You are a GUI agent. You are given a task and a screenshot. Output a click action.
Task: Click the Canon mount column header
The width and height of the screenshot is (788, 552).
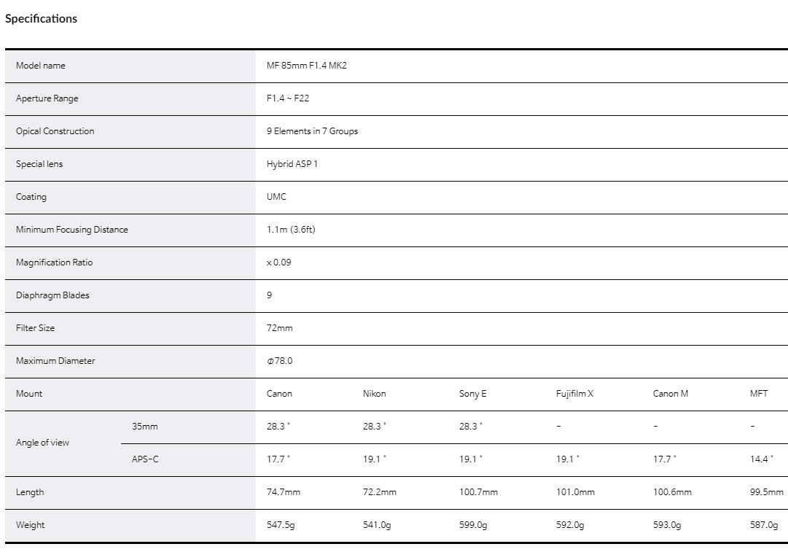click(279, 394)
